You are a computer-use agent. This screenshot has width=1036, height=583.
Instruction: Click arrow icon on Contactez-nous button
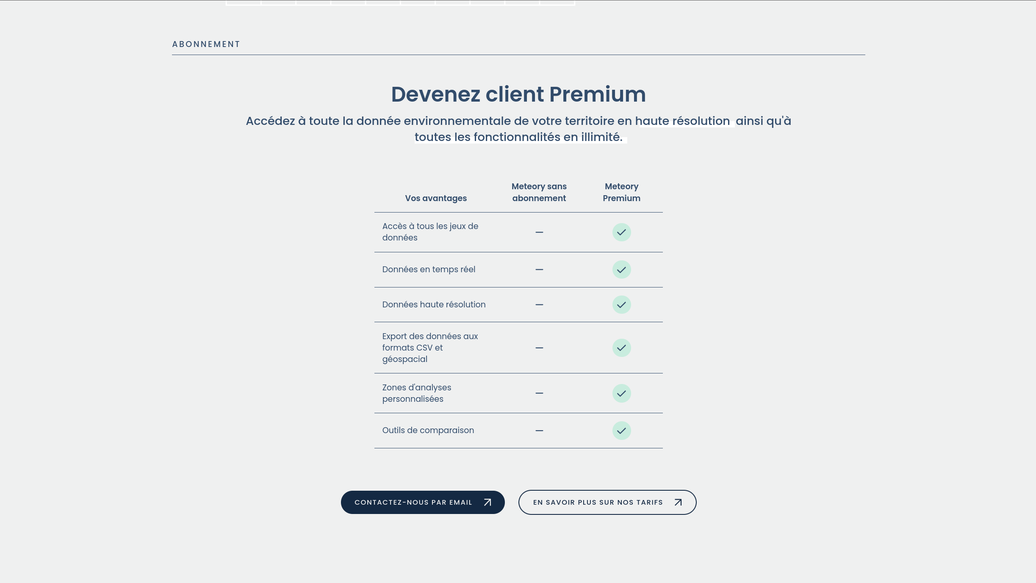point(488,502)
